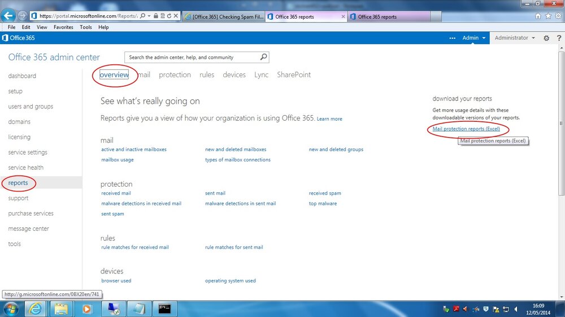Open the Office 365 settings gear
The height and width of the screenshot is (317, 565).
coord(546,38)
